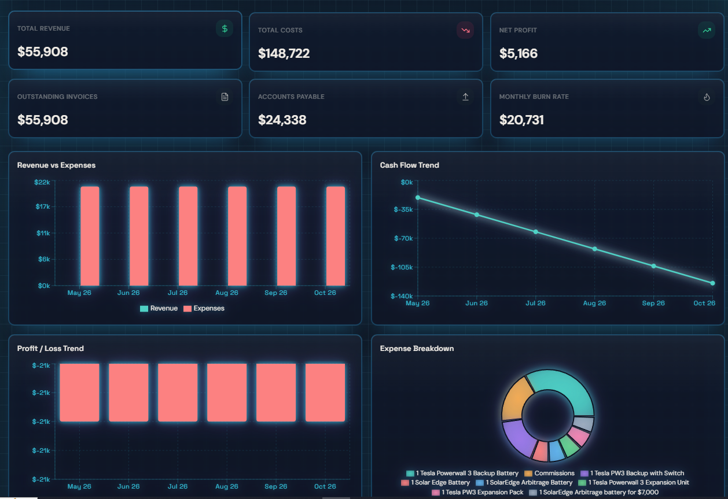Click the Oct 26 profit/loss bar
This screenshot has width=728, height=499.
(325, 393)
